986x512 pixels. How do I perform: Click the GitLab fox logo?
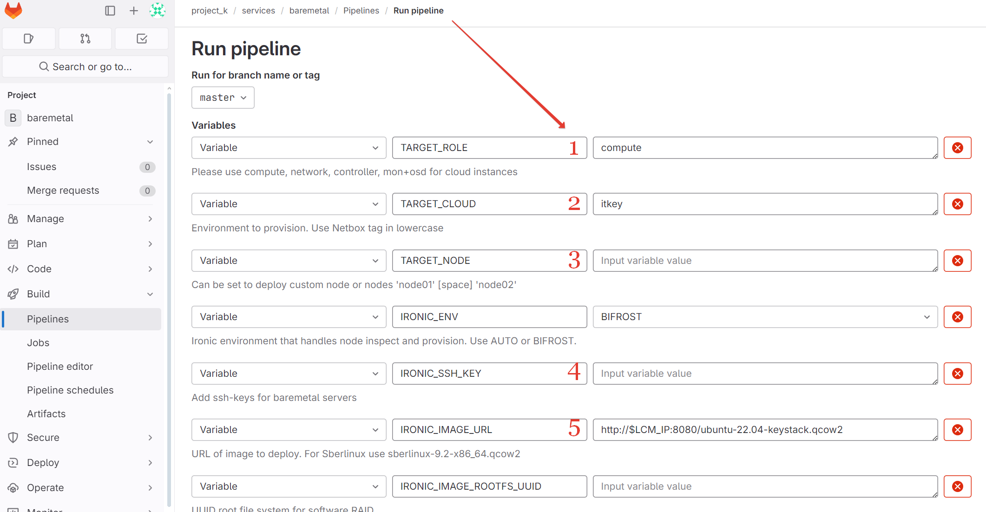pos(13,10)
